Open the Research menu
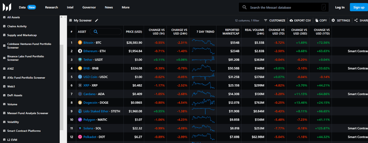Viewport: 368px width, 143px height. tap(51, 7)
